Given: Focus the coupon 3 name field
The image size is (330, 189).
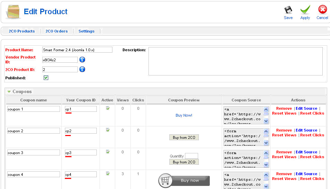Looking at the screenshot, I should (33, 153).
